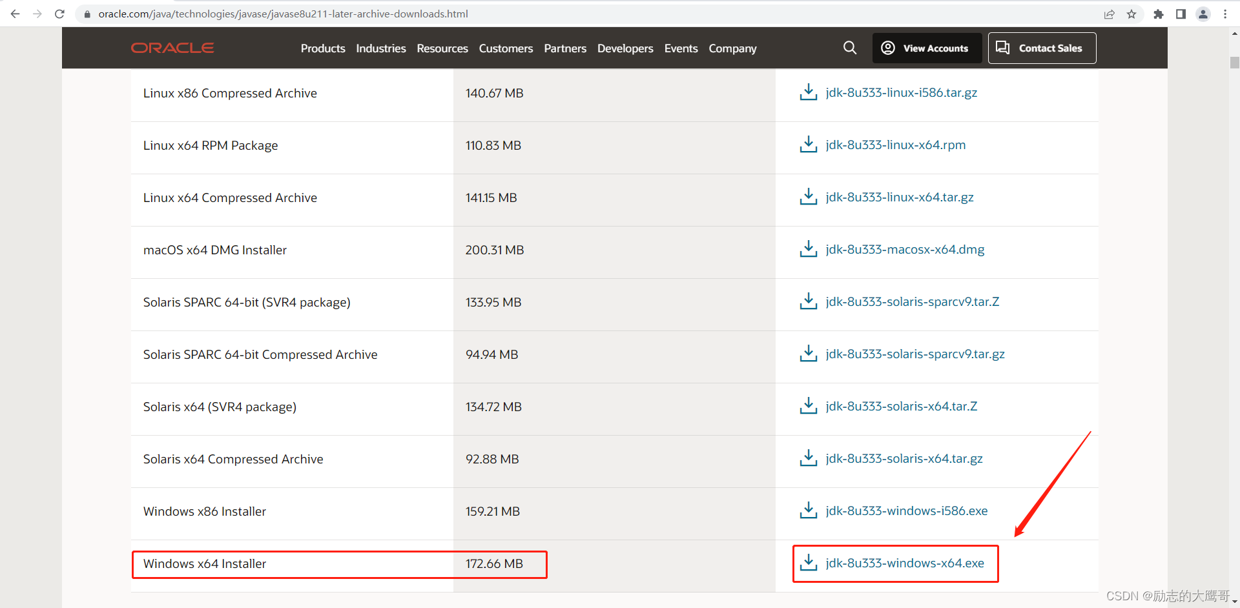The image size is (1240, 608).
Task: Download jdk-8u333-solaris-x64.tar.Z link
Action: click(902, 406)
